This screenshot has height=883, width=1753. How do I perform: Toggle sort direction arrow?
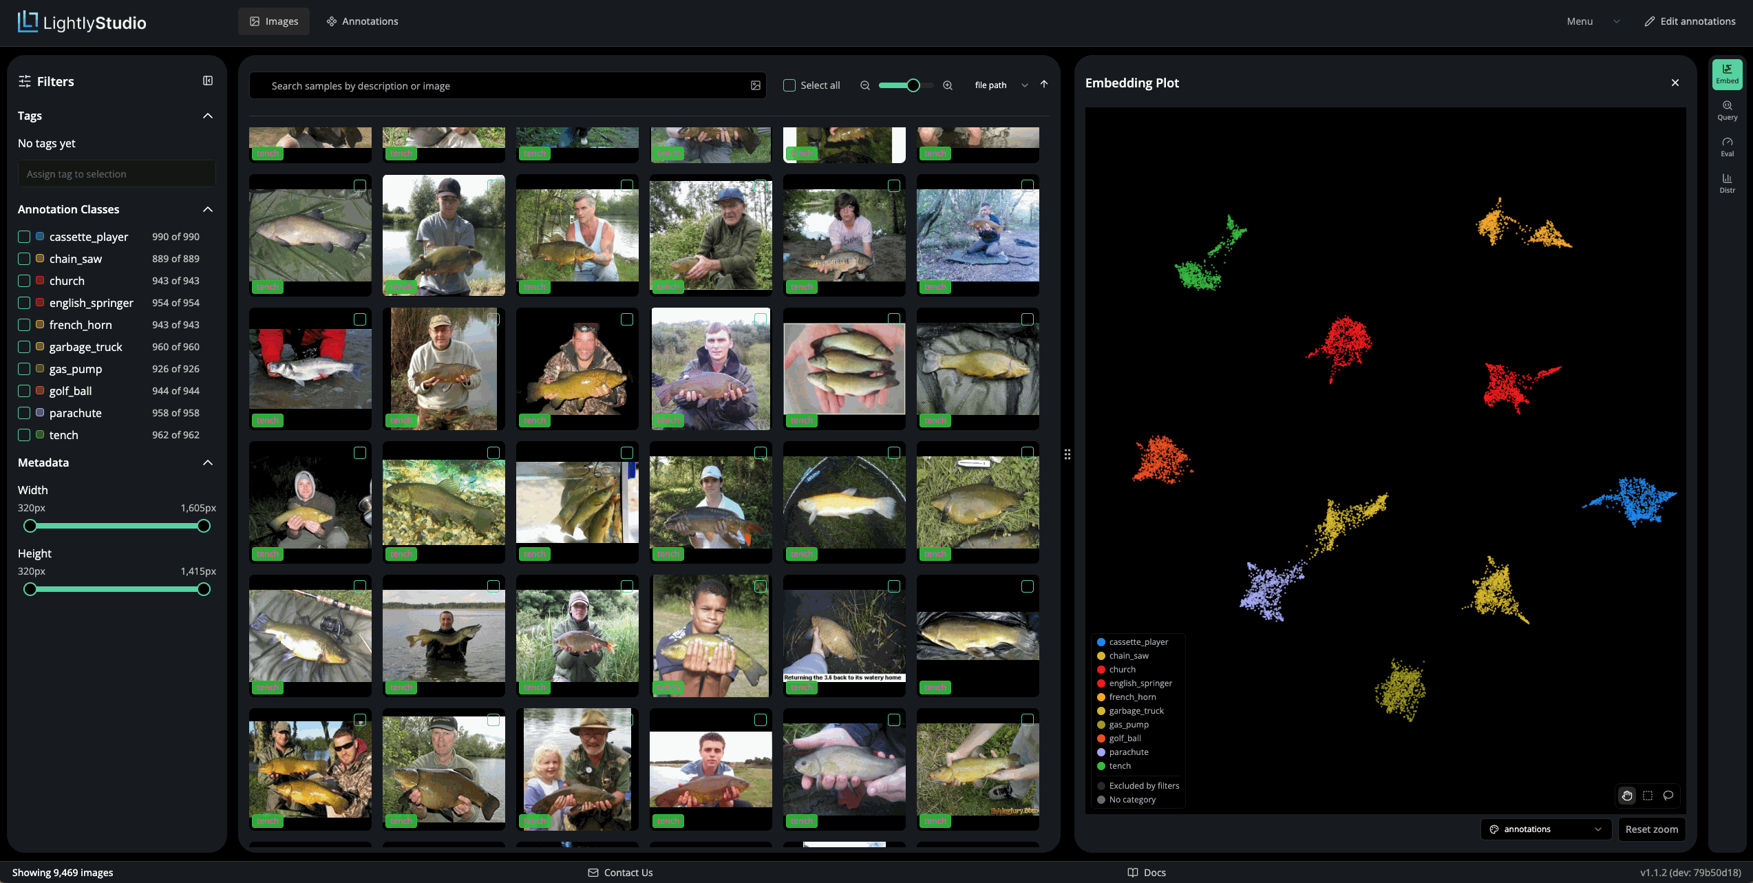pyautogui.click(x=1044, y=85)
